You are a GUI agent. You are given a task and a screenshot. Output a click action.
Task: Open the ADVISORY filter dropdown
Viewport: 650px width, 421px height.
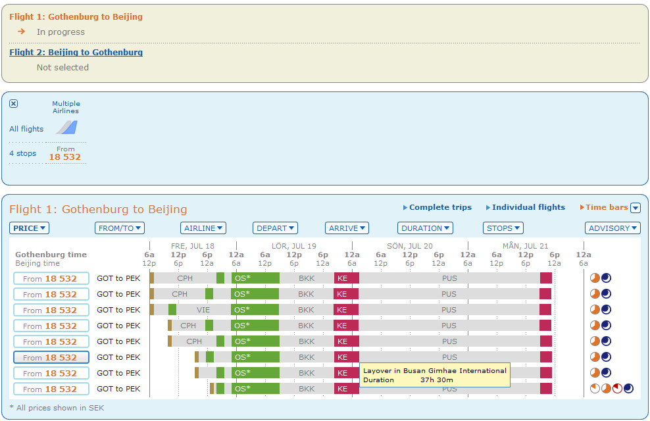(612, 228)
